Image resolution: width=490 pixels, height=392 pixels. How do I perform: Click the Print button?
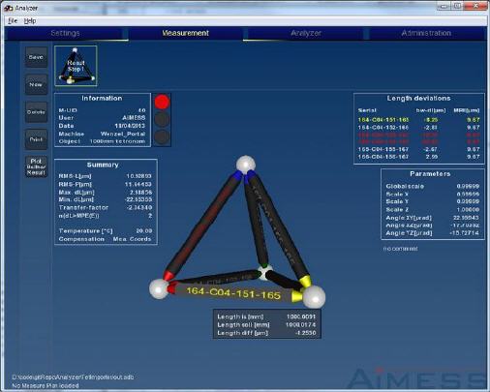[x=36, y=139]
